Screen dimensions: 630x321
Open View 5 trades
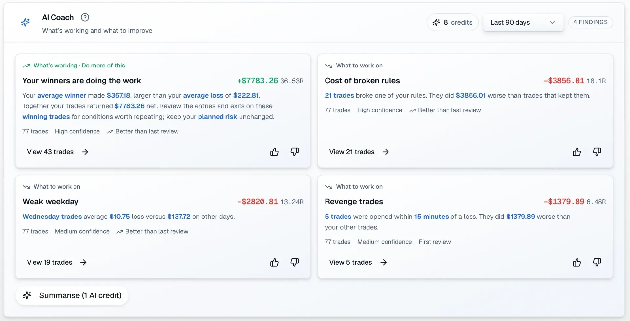(x=358, y=262)
